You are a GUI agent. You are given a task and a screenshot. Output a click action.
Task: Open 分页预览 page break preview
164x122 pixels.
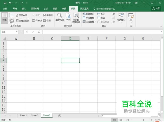tap(12, 18)
